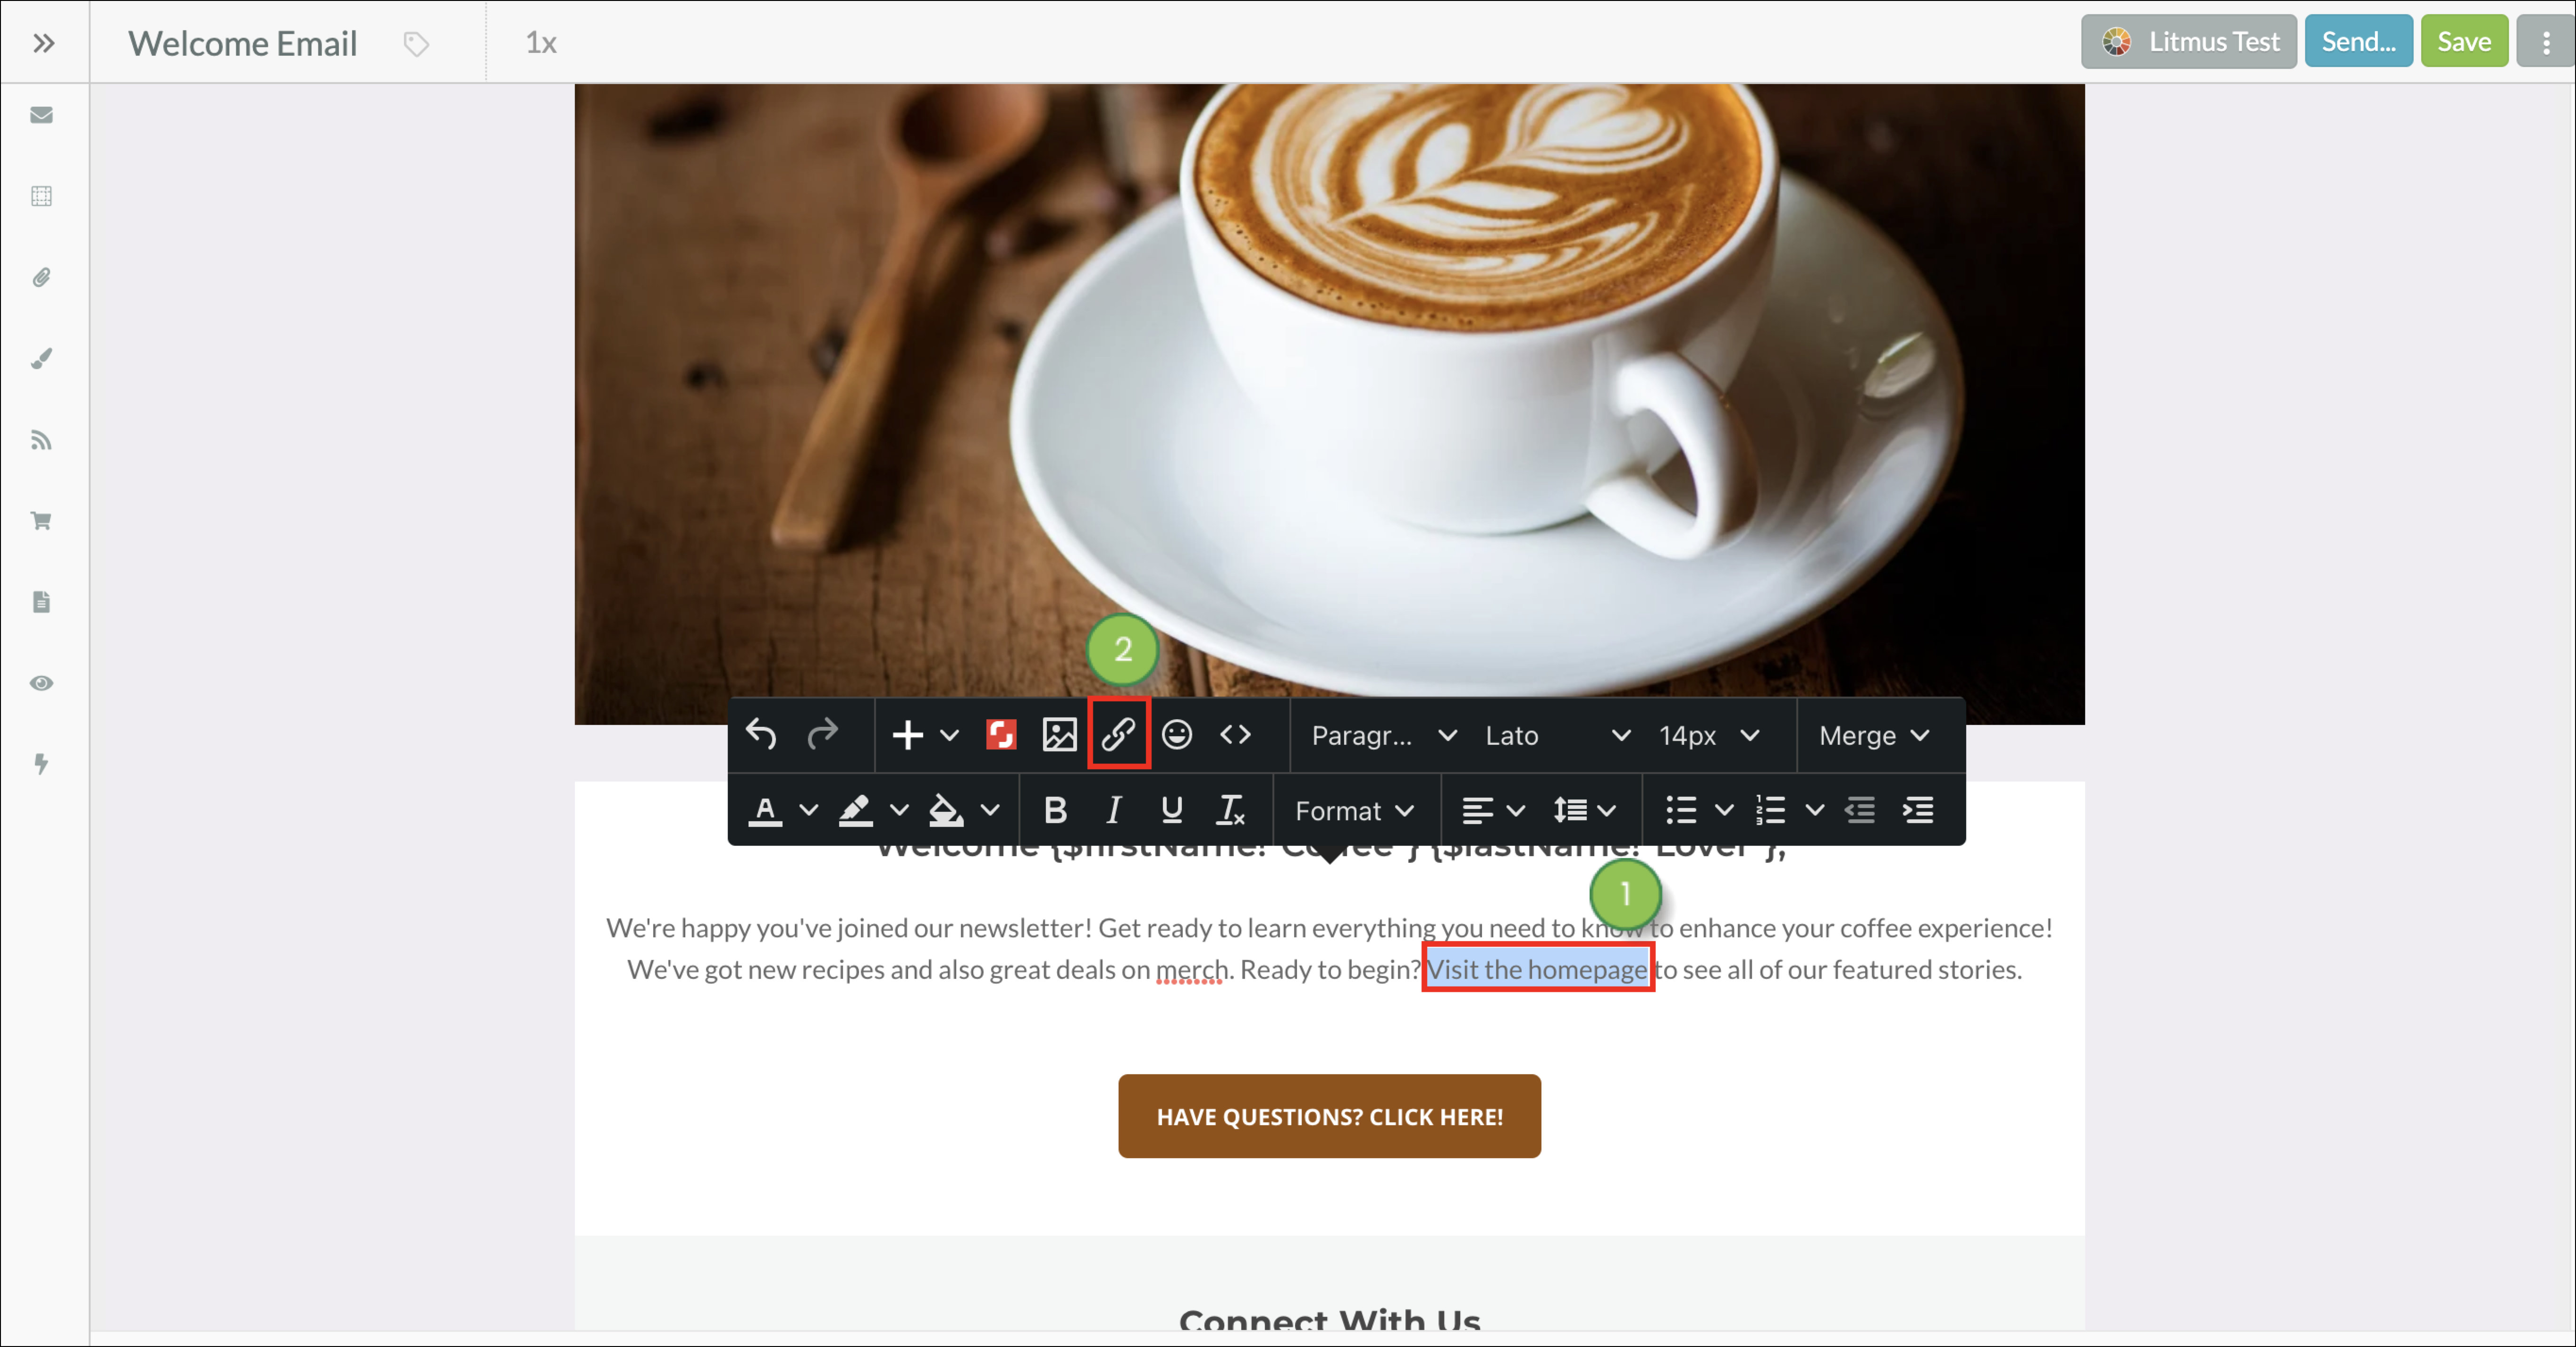Increase indent of the paragraph
This screenshot has height=1347, width=2576.
pyautogui.click(x=1917, y=810)
